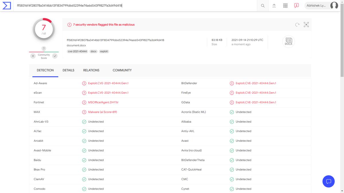Click the document.docx file name
Viewport: 344px width, 193px height.
point(76,45)
